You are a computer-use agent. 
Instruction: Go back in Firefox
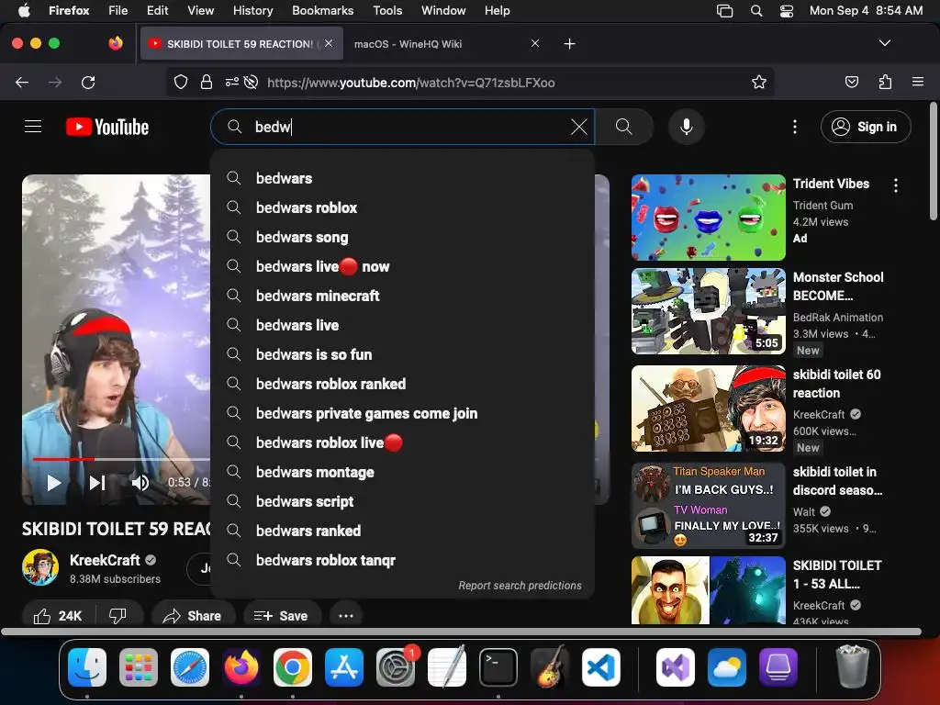point(22,82)
